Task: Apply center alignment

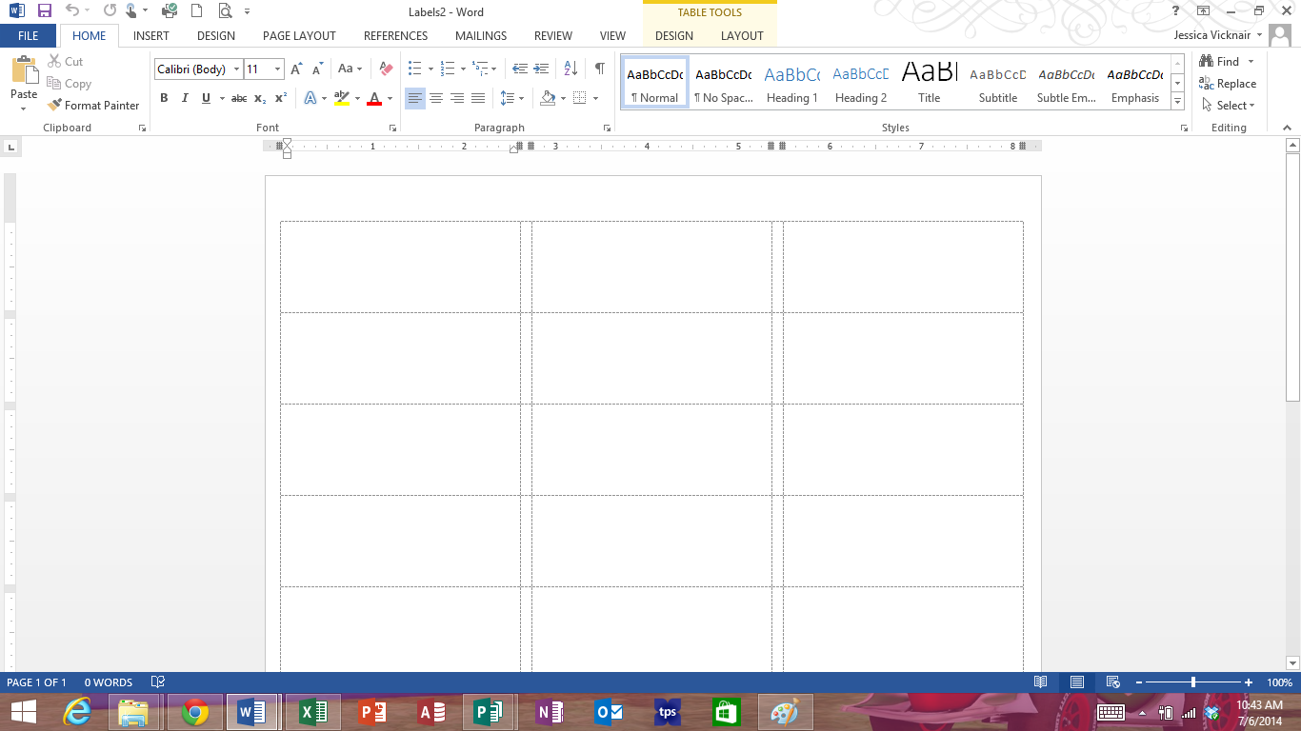Action: (435, 98)
